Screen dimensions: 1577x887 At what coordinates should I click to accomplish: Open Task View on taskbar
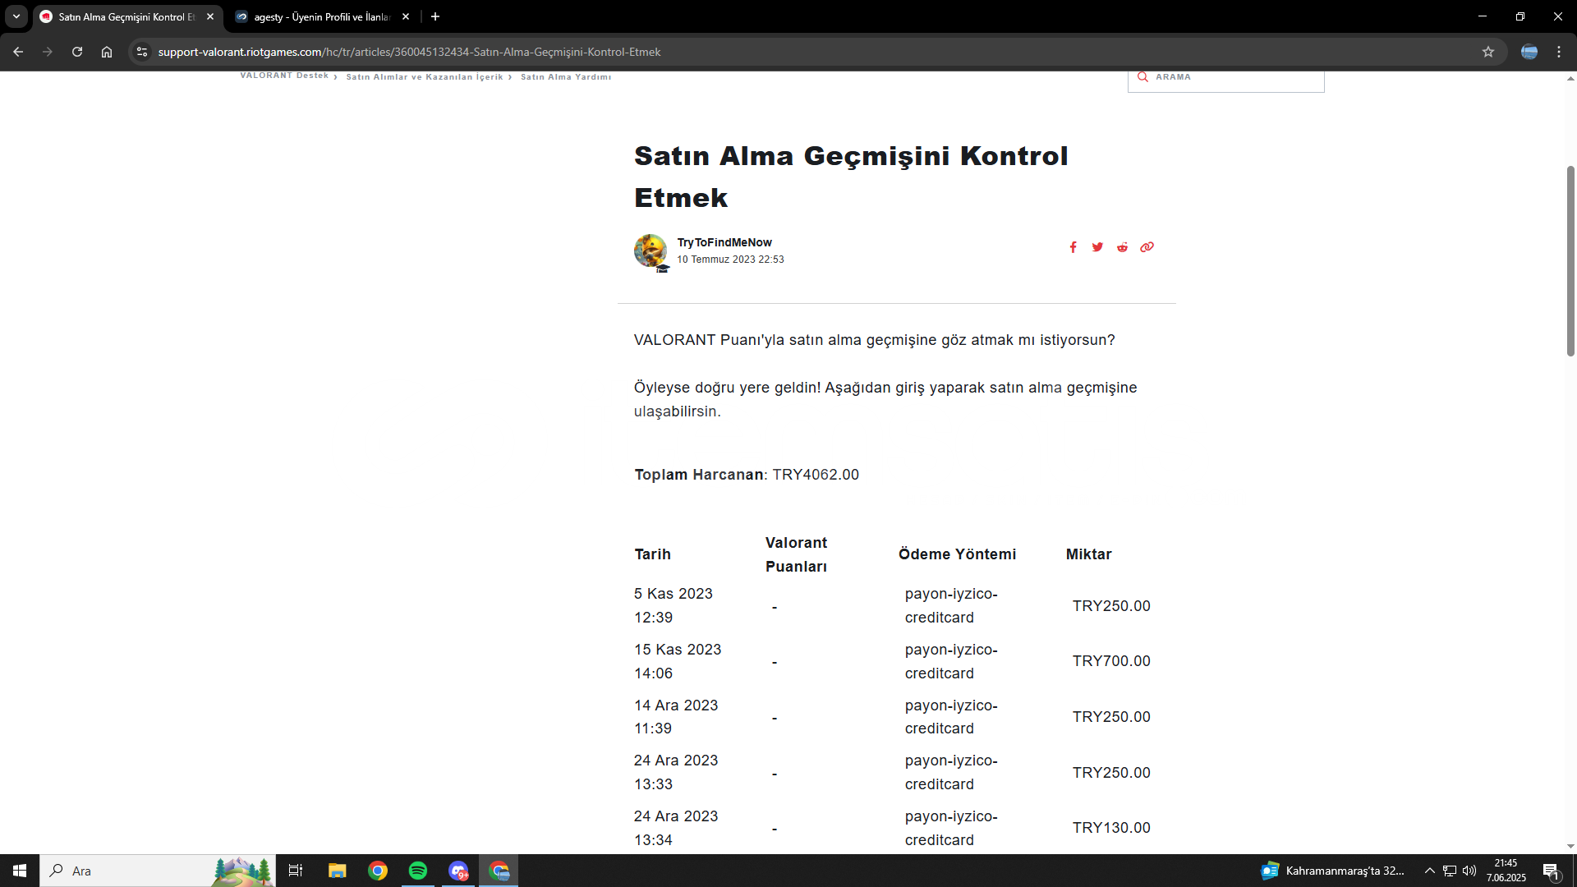click(296, 871)
